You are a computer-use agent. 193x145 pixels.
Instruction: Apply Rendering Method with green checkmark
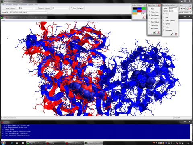click(172, 34)
